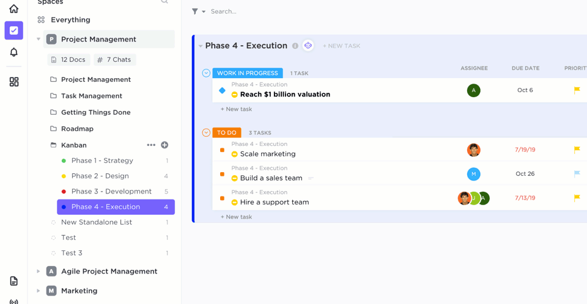The width and height of the screenshot is (587, 304).
Task: Click the Search tasks field
Action: (x=245, y=12)
